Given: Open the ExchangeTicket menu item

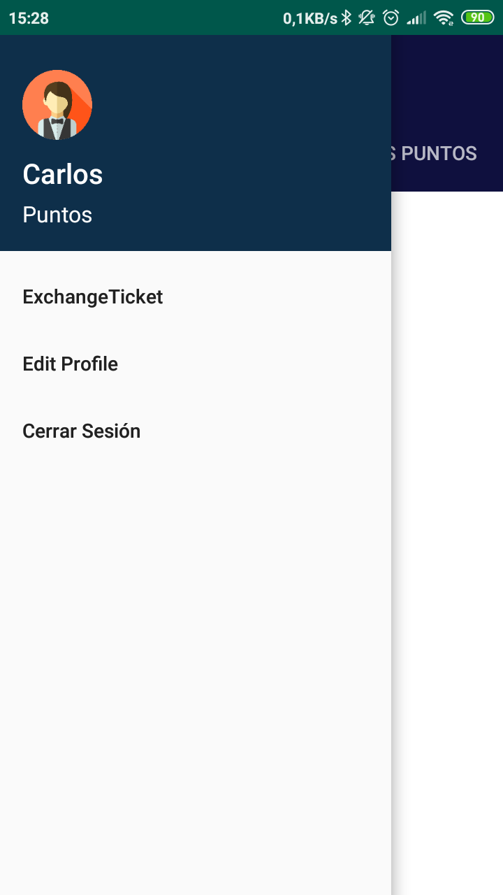Looking at the screenshot, I should click(x=93, y=297).
